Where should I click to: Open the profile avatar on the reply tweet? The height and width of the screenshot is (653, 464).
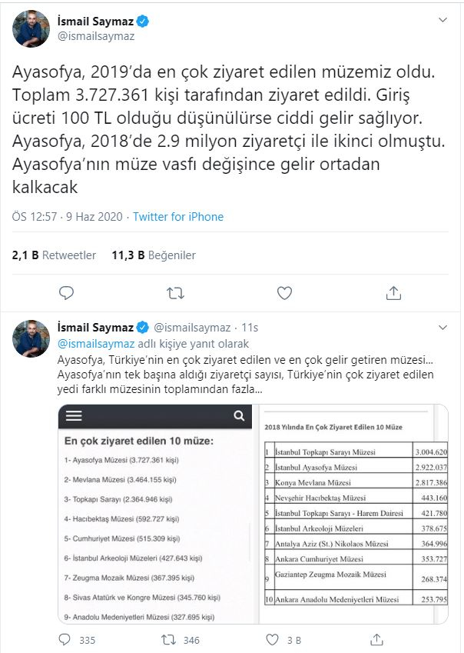[x=31, y=338]
